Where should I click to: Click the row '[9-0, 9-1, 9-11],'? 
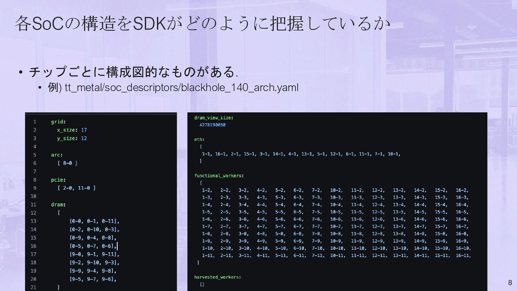point(95,254)
